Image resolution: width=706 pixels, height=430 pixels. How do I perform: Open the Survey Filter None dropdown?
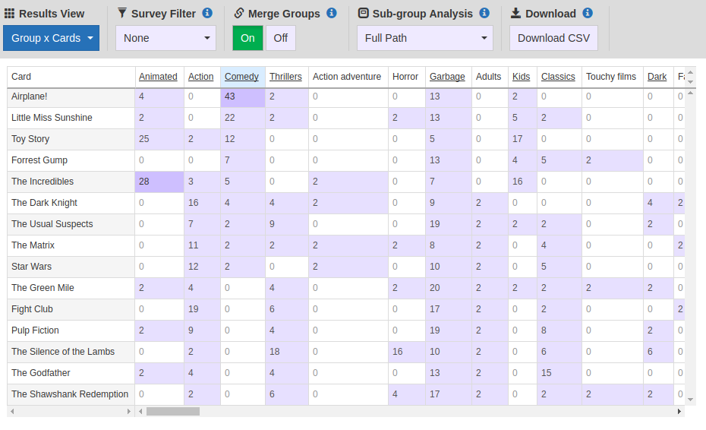pyautogui.click(x=165, y=38)
